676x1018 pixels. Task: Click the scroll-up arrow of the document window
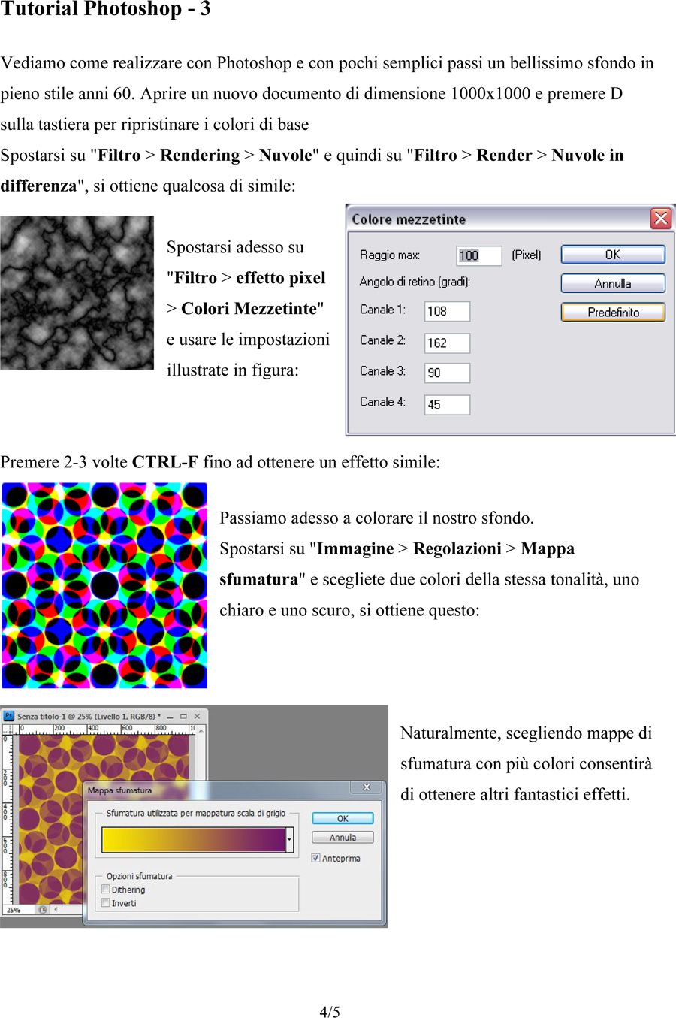click(x=201, y=731)
